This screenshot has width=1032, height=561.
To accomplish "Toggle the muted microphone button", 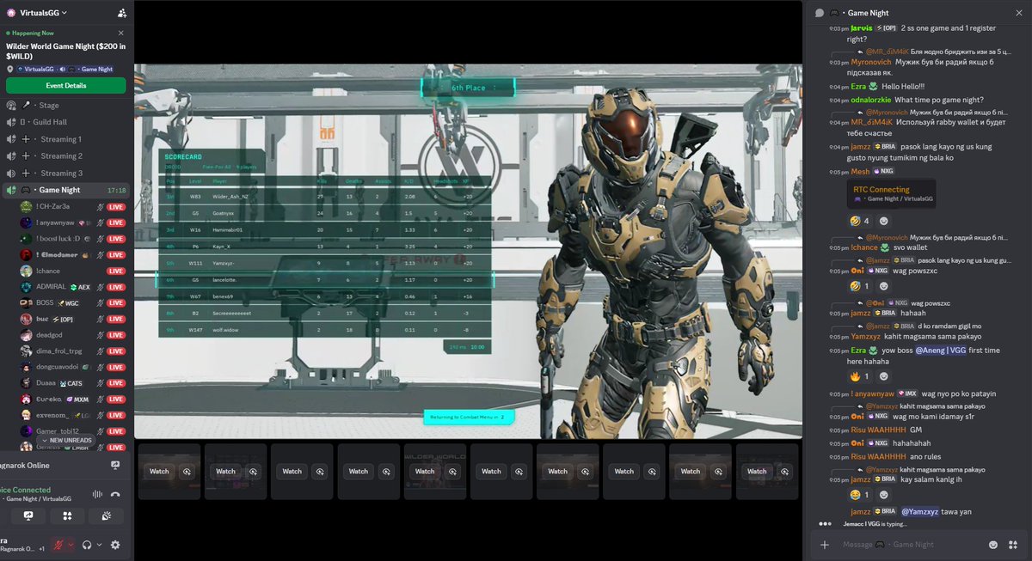I will coord(59,545).
